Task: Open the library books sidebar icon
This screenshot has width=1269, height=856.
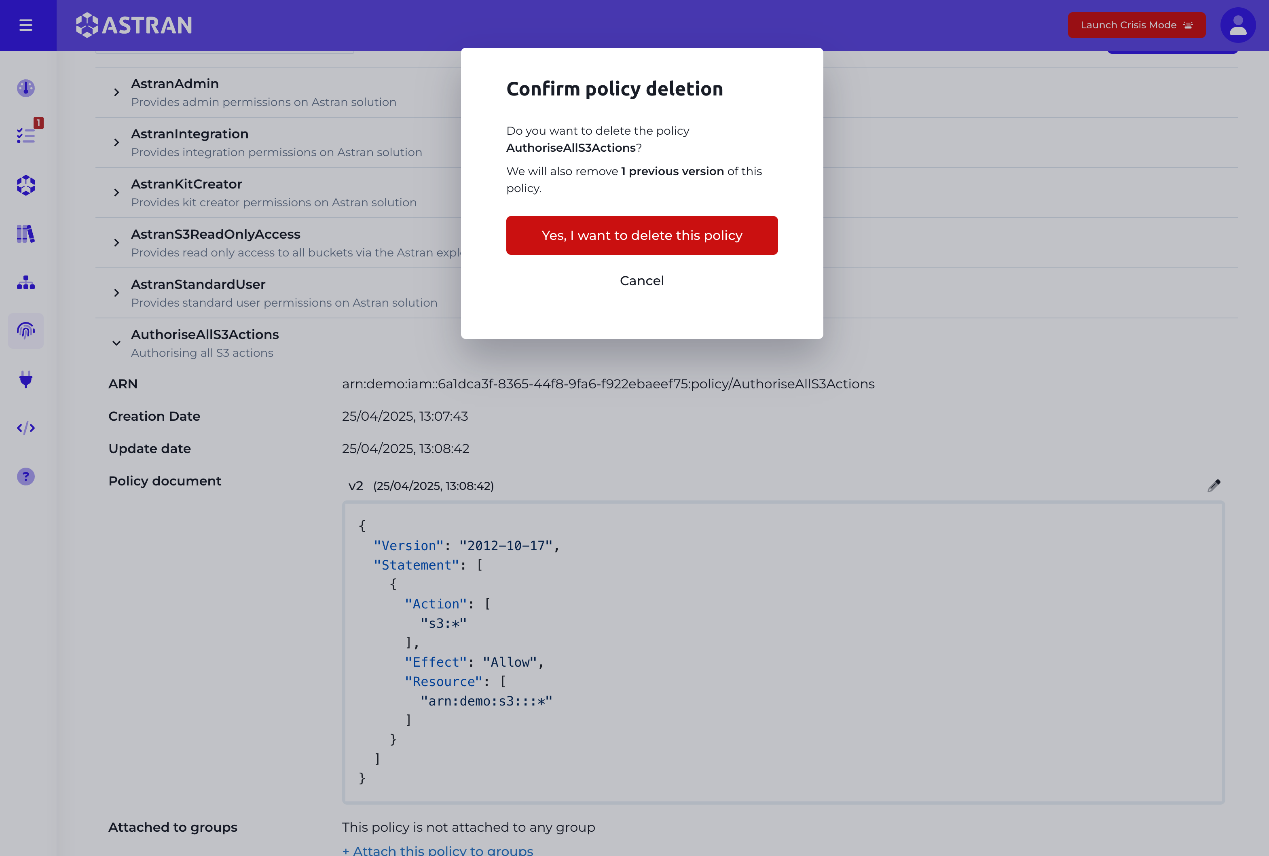Action: [25, 234]
